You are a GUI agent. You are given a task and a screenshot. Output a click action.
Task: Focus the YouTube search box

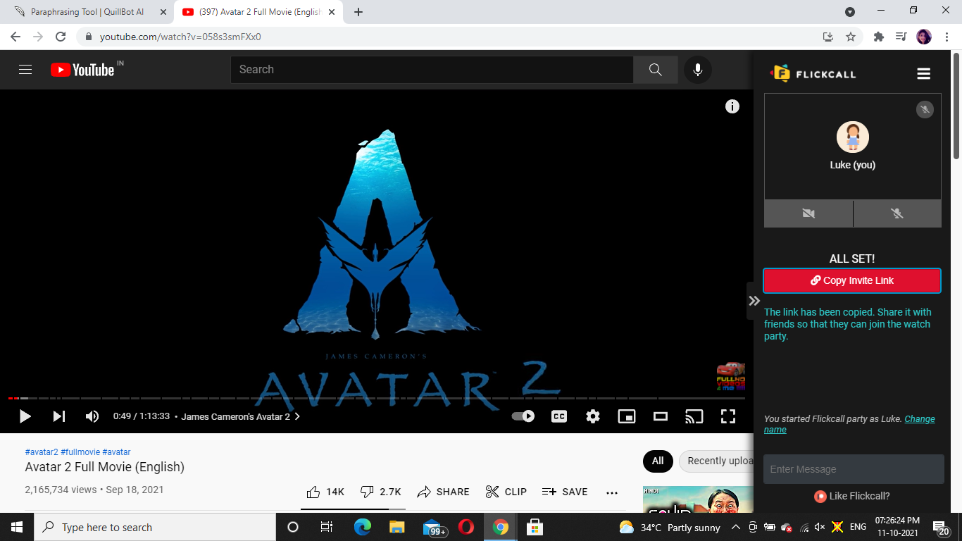coord(432,70)
